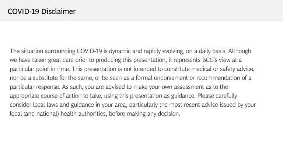Click the empty gray header bar area
Screen dimensions: 283x148
click(177, 11)
